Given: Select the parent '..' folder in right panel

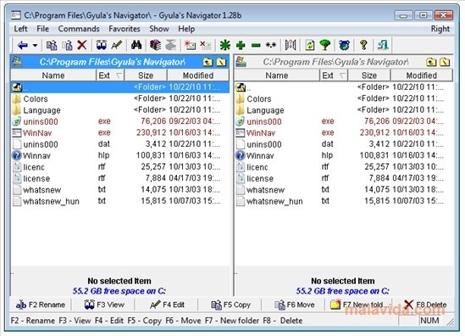Looking at the screenshot, I should (x=343, y=87).
